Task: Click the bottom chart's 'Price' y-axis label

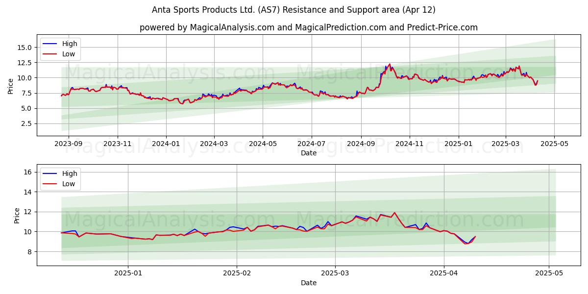Action: click(x=17, y=215)
